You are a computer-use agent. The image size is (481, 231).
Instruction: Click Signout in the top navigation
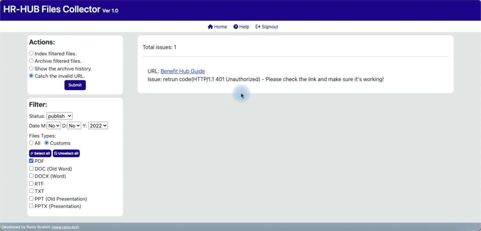(267, 27)
